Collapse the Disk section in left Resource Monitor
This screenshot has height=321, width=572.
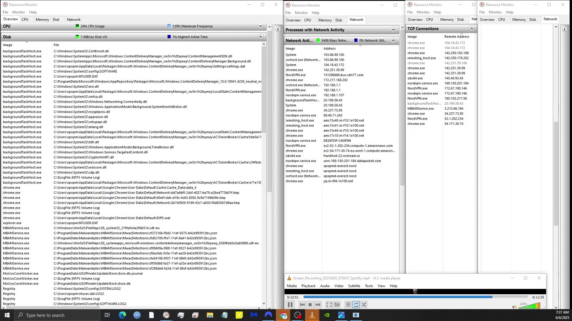[260, 37]
